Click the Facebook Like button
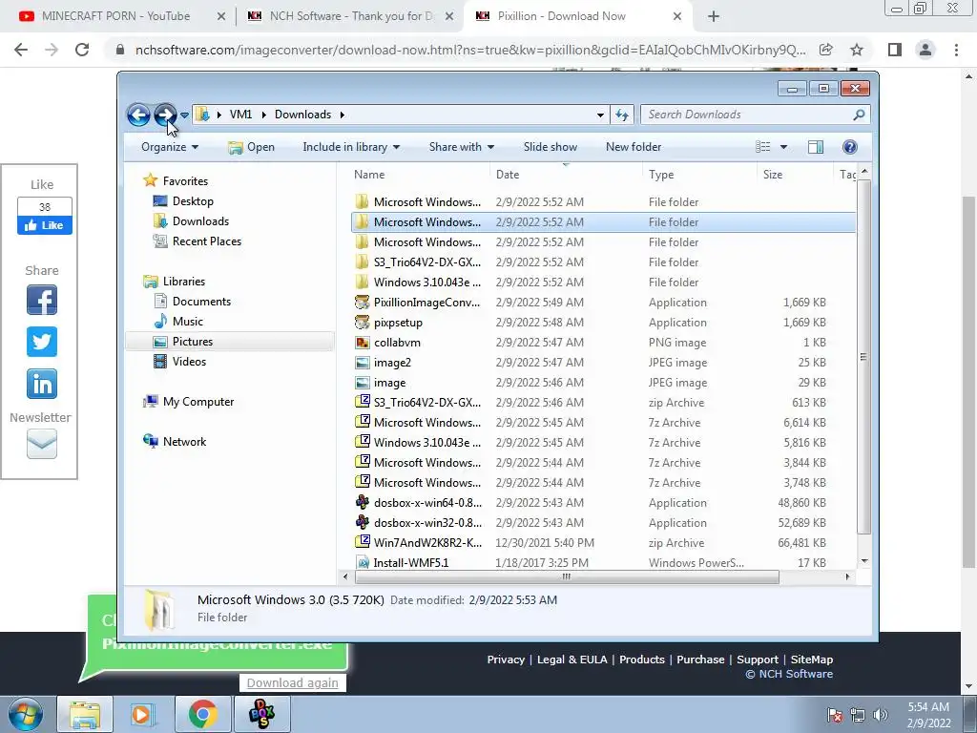This screenshot has height=733, width=977. [x=44, y=225]
